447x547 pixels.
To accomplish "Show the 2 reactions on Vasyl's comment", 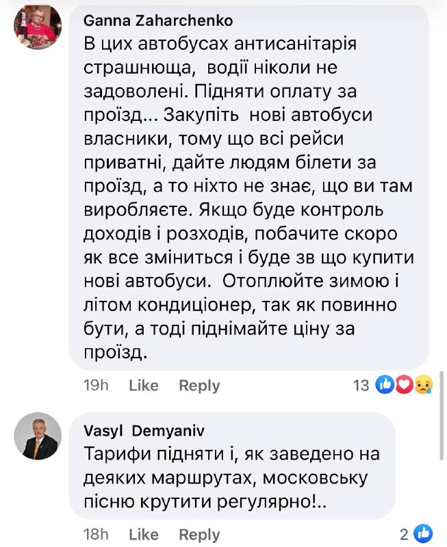I will click(x=405, y=534).
